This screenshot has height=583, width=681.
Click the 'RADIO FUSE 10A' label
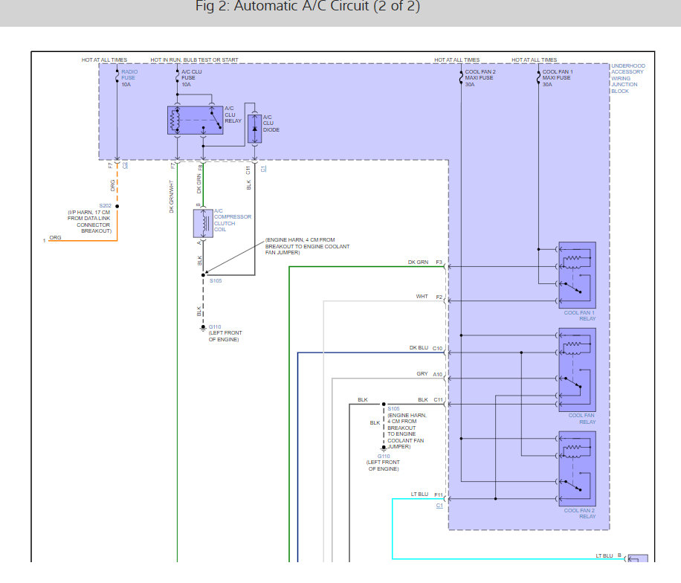pyautogui.click(x=129, y=78)
